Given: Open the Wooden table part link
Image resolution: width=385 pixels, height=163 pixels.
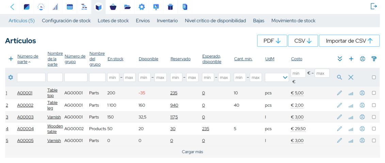Looking at the screenshot, I should pyautogui.click(x=55, y=129).
